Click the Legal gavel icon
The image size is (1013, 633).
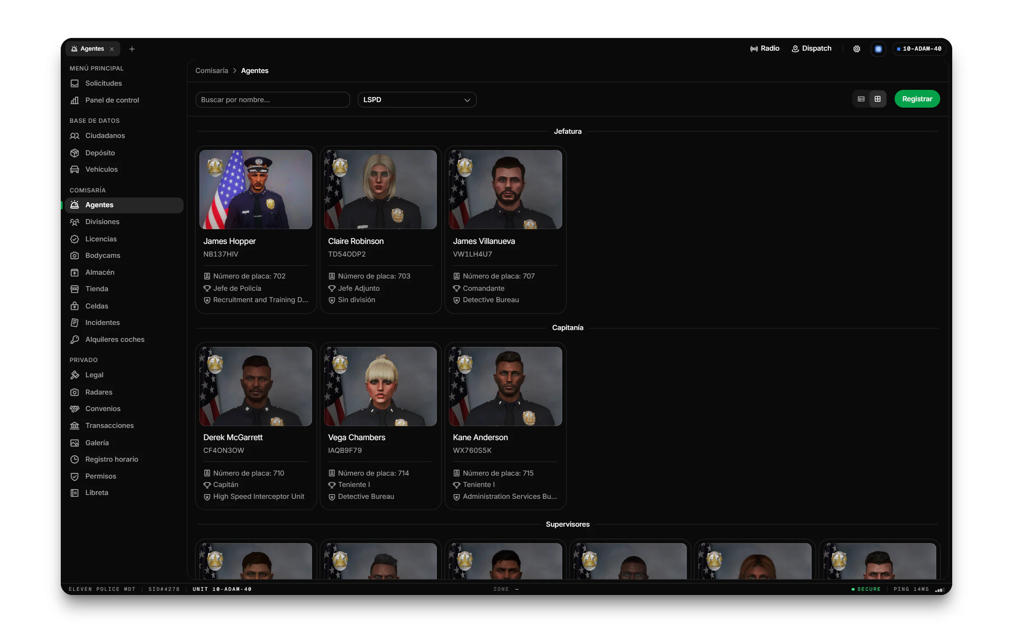pos(75,375)
